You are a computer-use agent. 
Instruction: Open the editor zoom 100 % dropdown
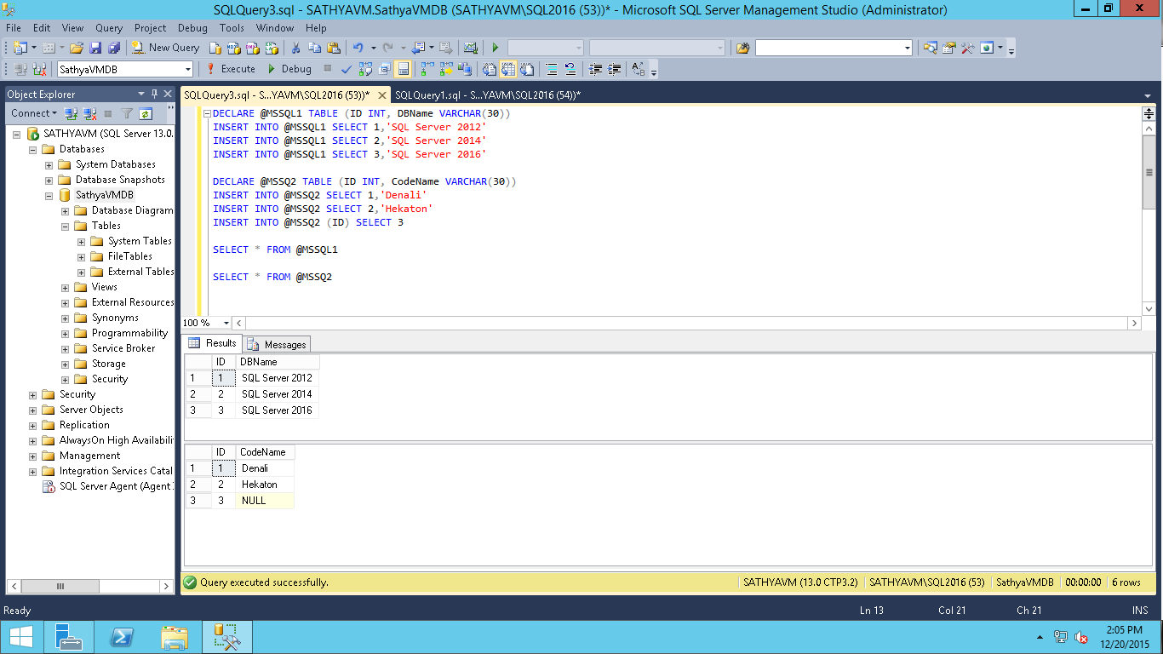click(226, 324)
